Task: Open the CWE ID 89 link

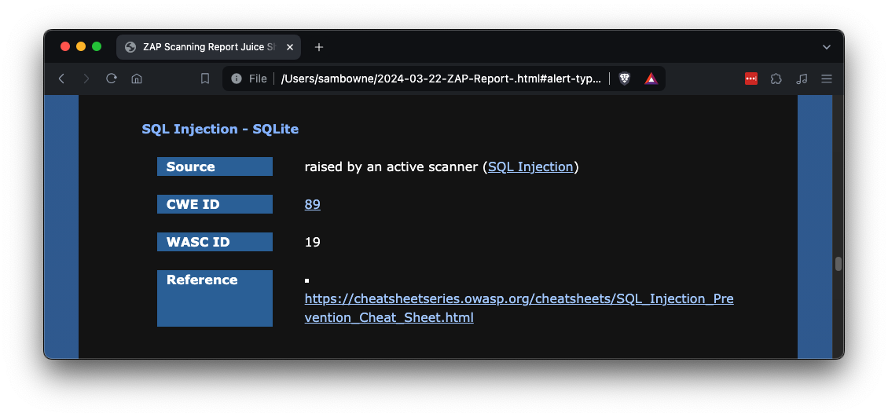Action: [312, 204]
